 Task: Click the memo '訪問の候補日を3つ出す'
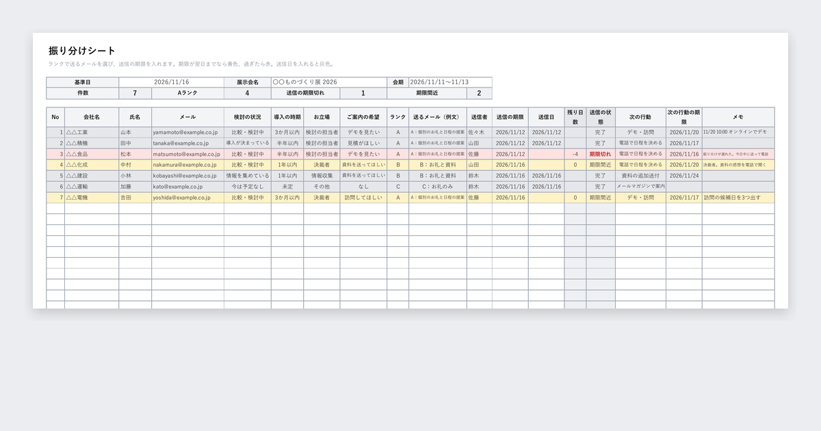point(738,198)
